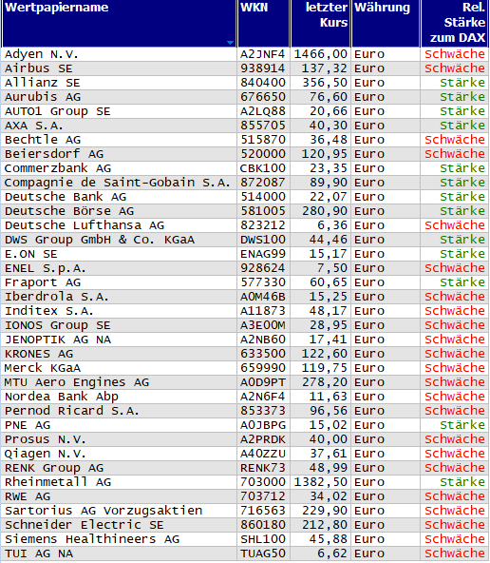This screenshot has height=563, width=490.
Task: Click WKN 938914 cell
Action: pyautogui.click(x=263, y=68)
